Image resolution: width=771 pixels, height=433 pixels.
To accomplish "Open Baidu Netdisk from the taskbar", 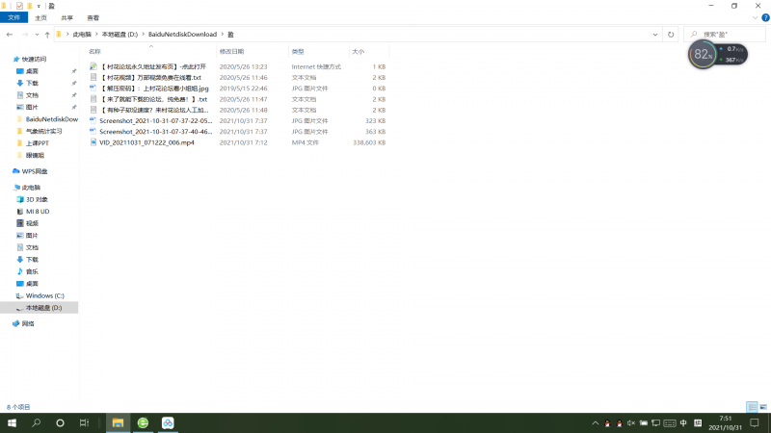I will [x=167, y=422].
